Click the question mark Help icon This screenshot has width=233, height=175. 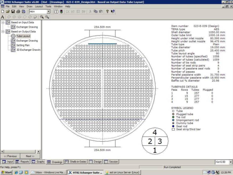click(x=107, y=11)
